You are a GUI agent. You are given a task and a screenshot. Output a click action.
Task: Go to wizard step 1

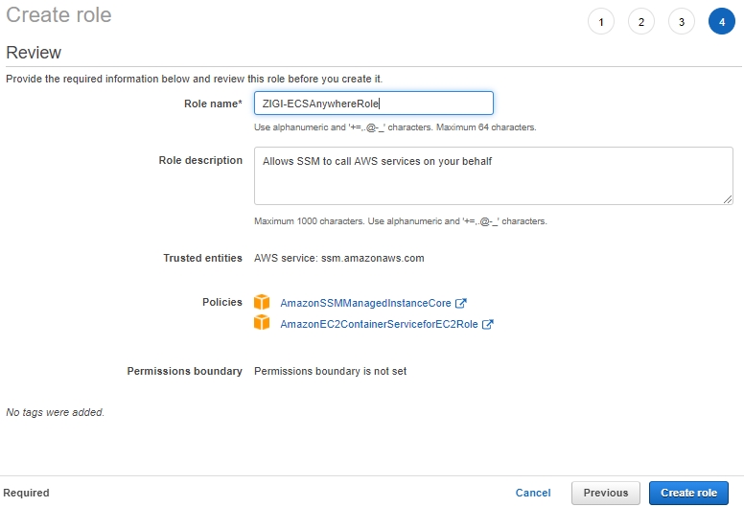[x=601, y=22]
